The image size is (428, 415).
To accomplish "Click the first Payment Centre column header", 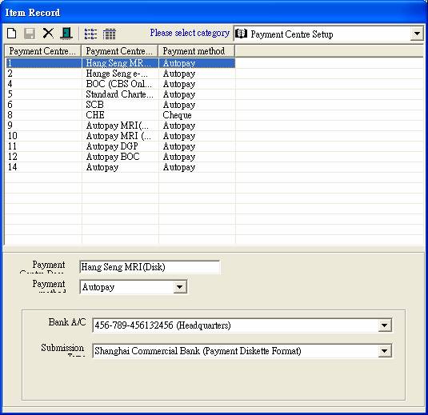I will pos(43,51).
